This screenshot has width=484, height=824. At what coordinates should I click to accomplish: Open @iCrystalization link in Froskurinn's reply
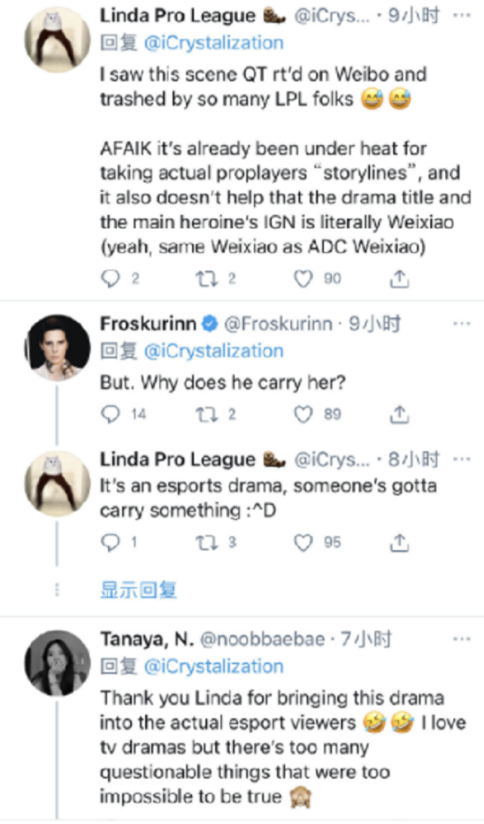(214, 351)
